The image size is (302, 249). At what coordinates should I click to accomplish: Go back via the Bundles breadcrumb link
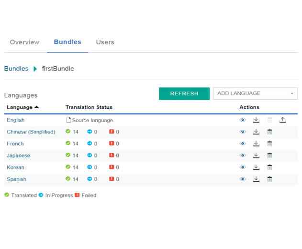(16, 69)
